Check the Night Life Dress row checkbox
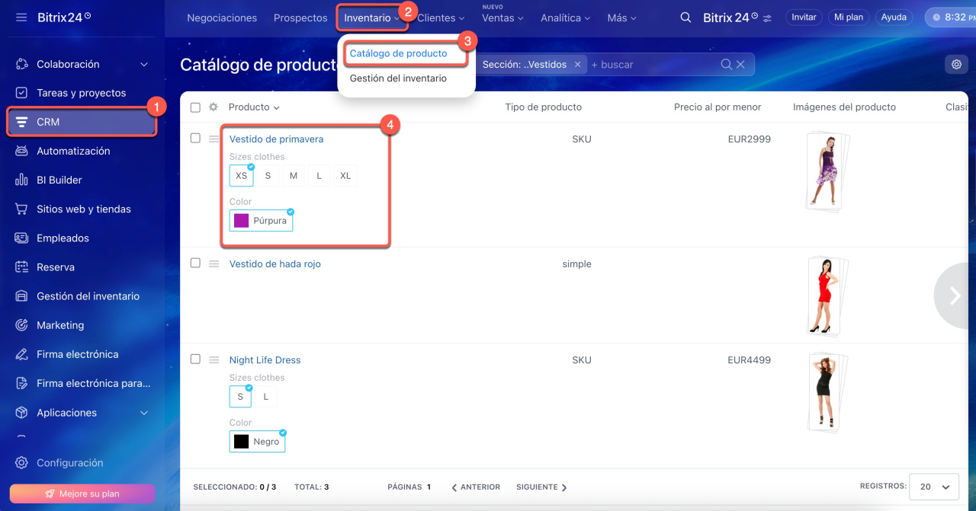The width and height of the screenshot is (976, 511). tap(195, 359)
